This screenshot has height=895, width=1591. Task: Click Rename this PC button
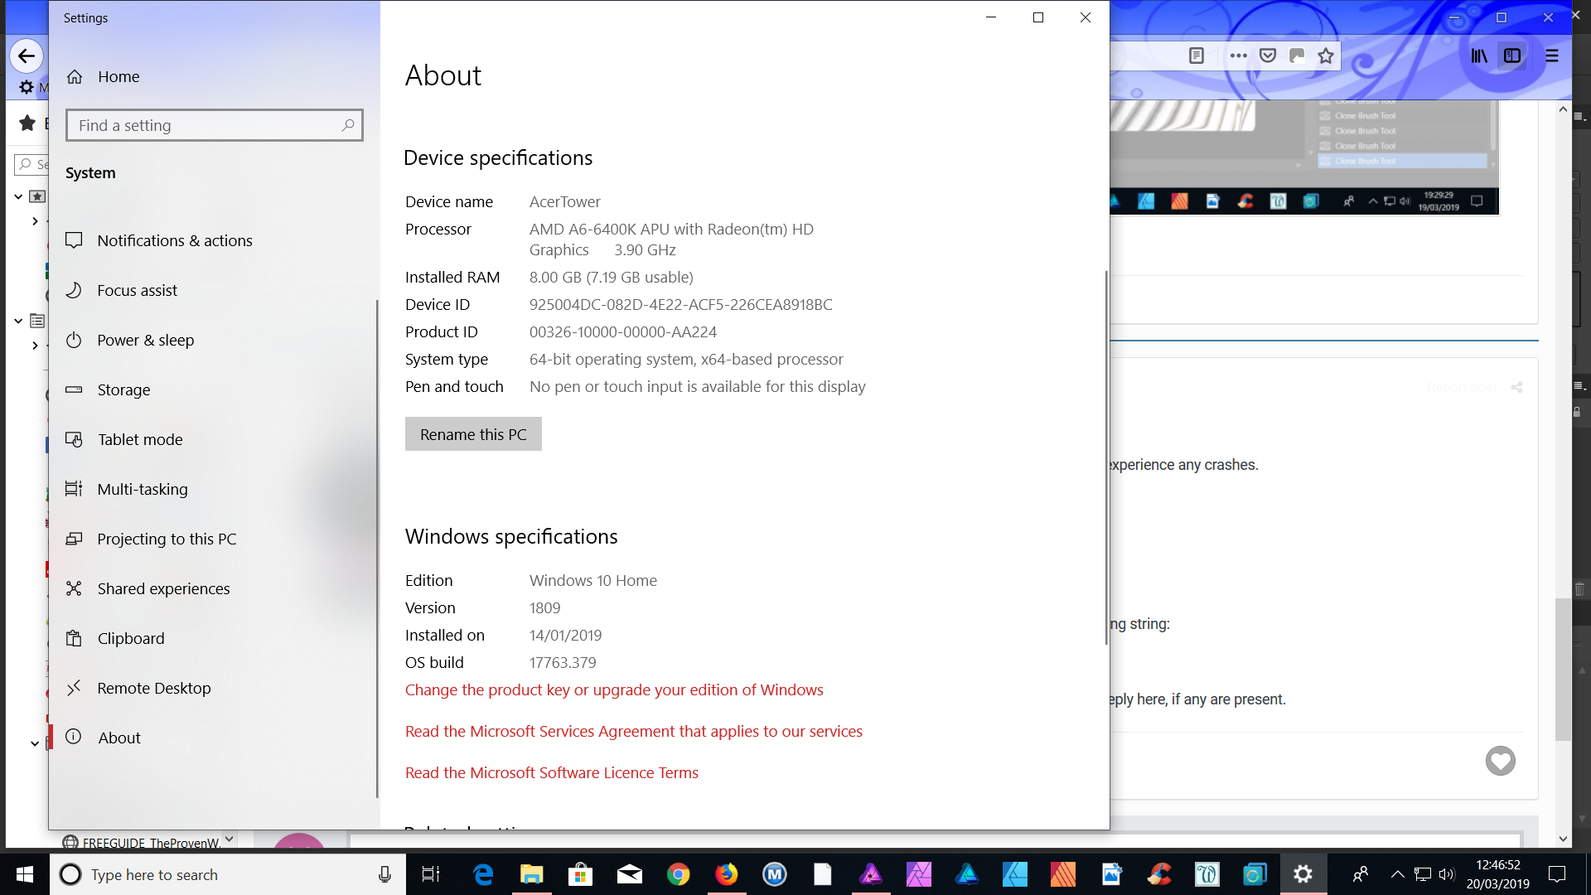coord(473,434)
